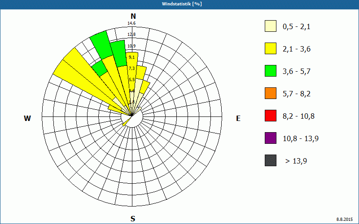Click the legend label "2,1 - 3,6"
Viewport: 359px width, 224px height.
(297, 49)
